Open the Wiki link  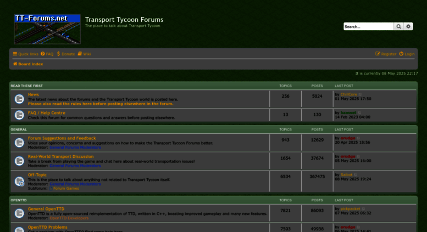tap(85, 54)
